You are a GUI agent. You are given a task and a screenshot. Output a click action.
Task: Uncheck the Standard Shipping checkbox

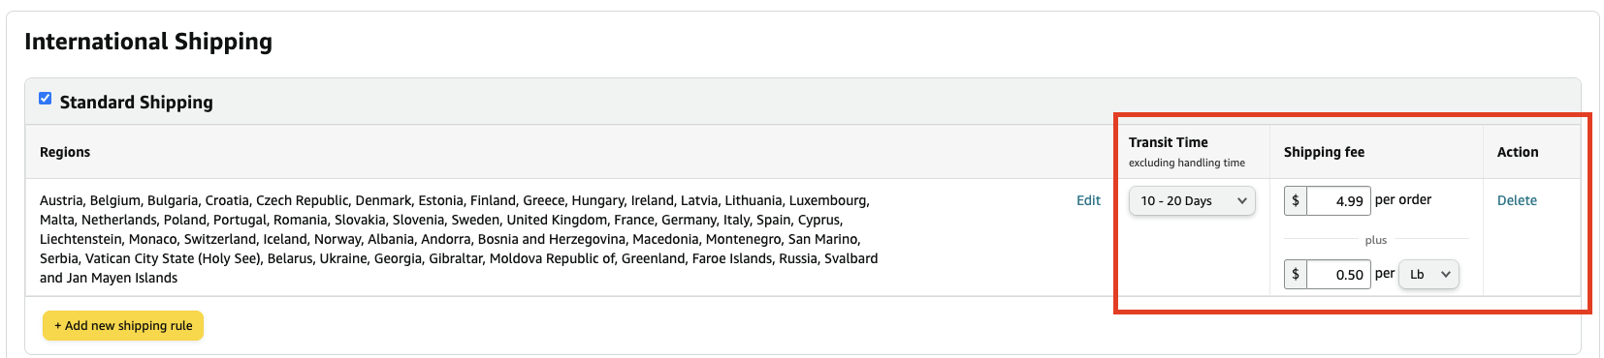[45, 99]
